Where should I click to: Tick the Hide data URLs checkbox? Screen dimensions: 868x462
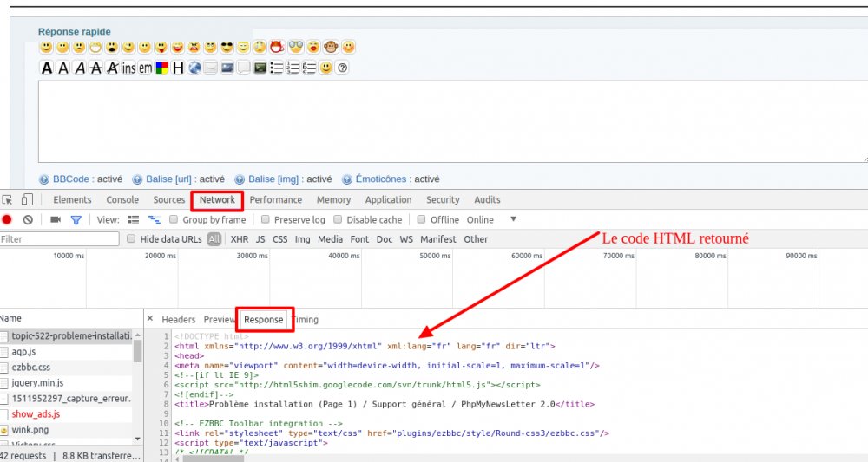131,239
